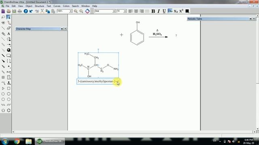Open the View menu
The width and height of the screenshot is (259, 145).
tap(21, 6)
